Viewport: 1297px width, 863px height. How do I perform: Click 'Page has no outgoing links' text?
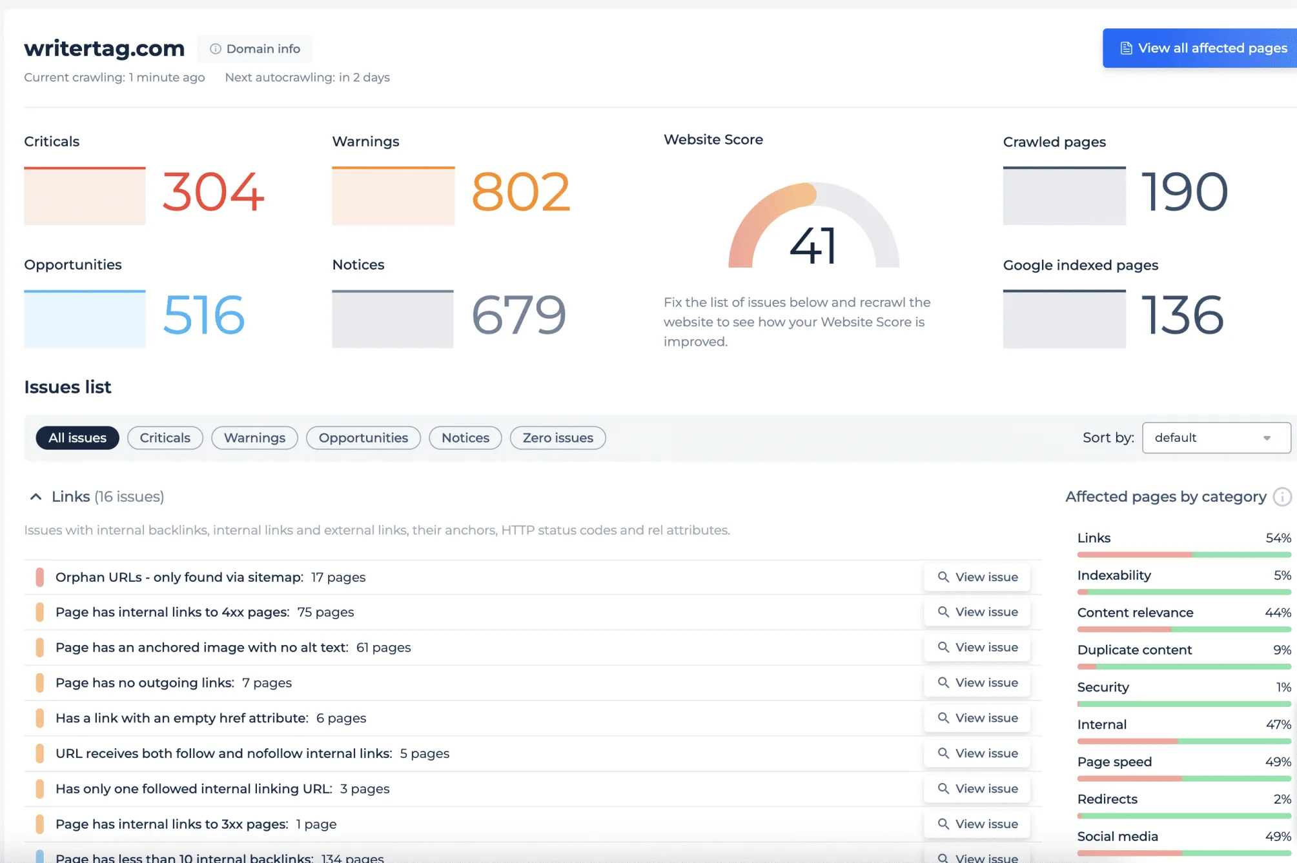pyautogui.click(x=145, y=683)
